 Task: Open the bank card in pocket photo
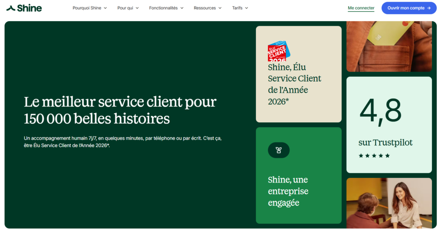[x=389, y=46]
